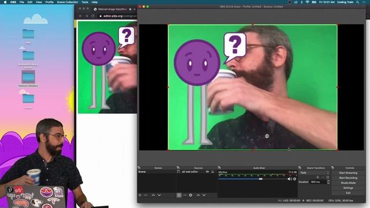This screenshot has width=370, height=208.
Task: Move the scene up in the Scenes list
Action: click(153, 195)
